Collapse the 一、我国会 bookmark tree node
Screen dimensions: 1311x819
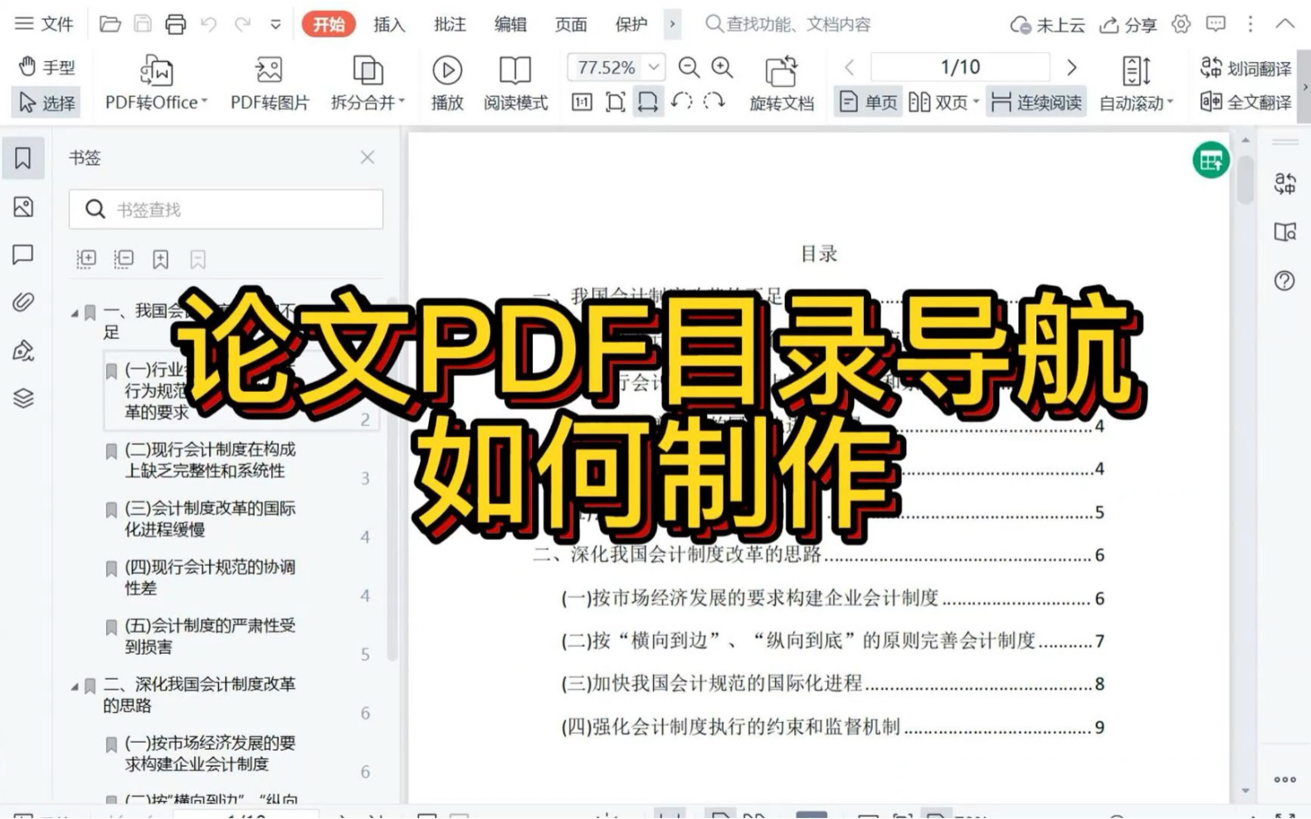tap(75, 313)
